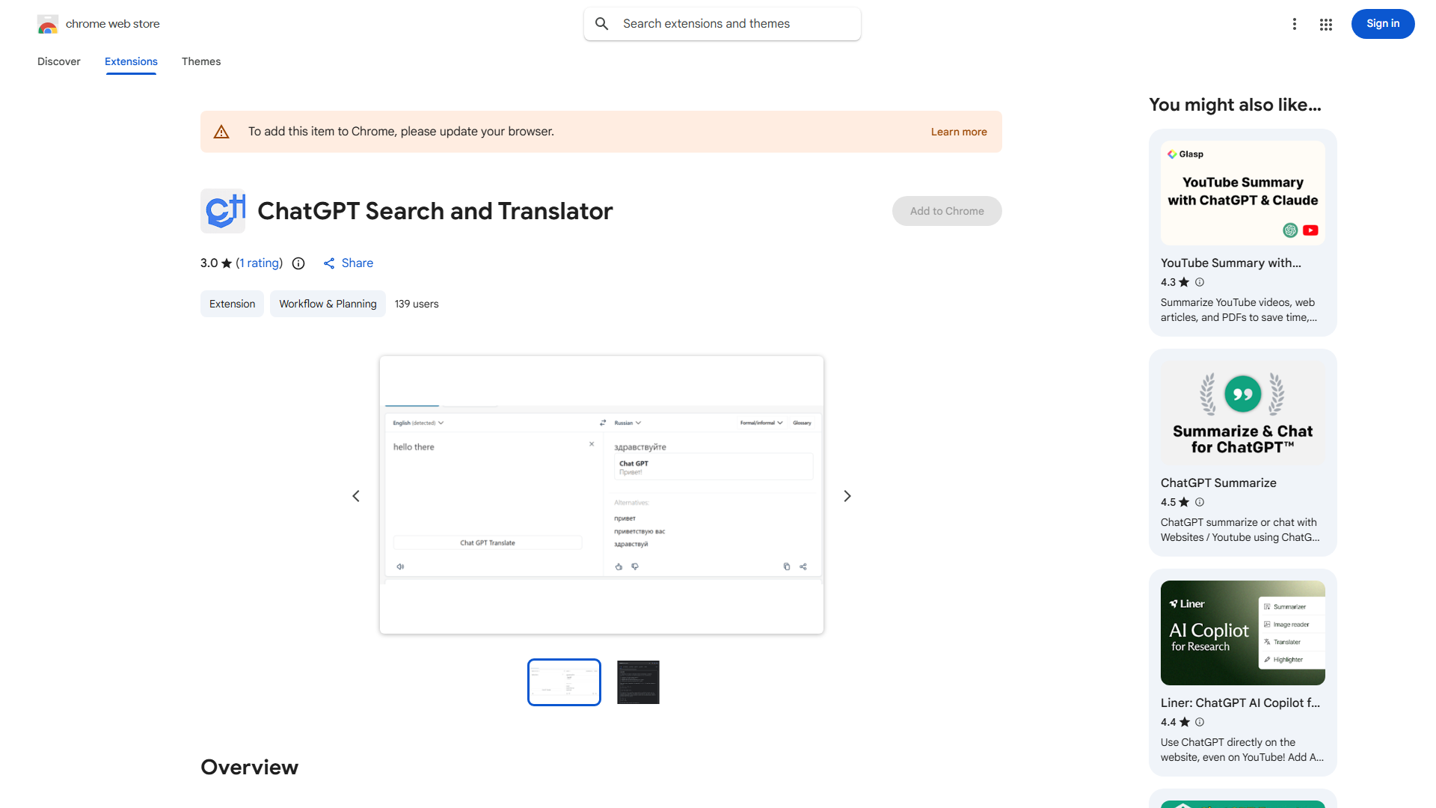Give the translation a thumbs up
The image size is (1436, 808).
click(x=619, y=566)
